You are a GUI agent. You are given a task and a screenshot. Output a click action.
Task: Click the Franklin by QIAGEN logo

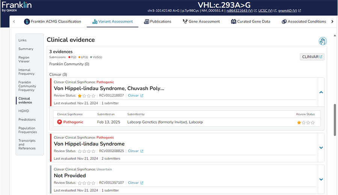(17, 6)
